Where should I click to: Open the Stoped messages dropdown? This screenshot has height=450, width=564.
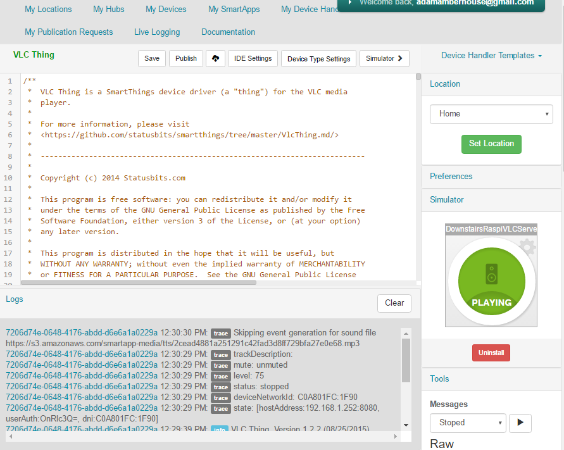(468, 423)
